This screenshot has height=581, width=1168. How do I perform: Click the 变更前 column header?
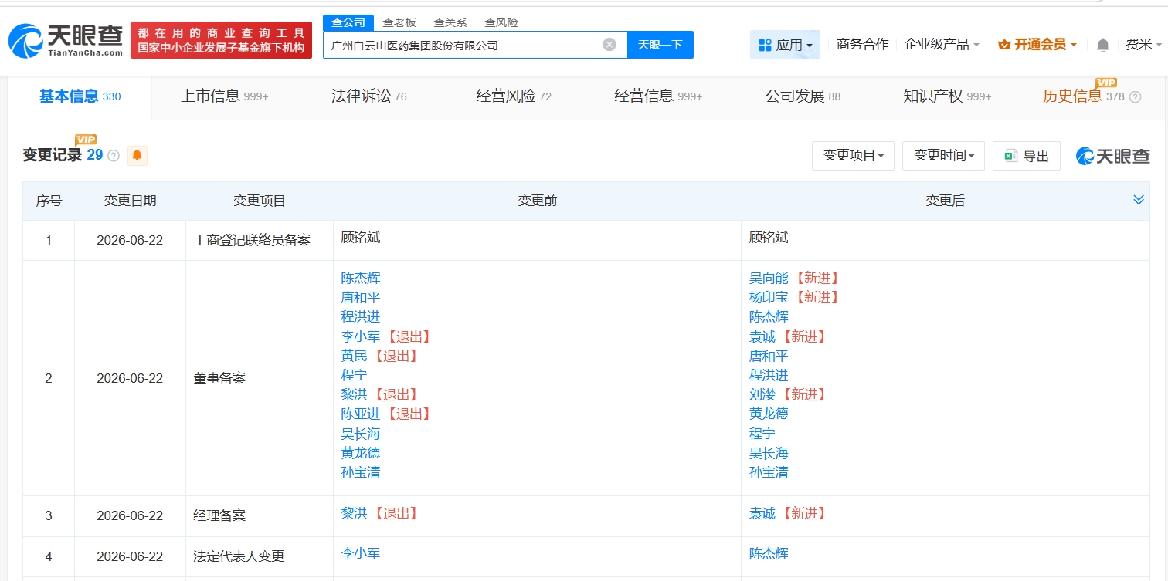[537, 201]
